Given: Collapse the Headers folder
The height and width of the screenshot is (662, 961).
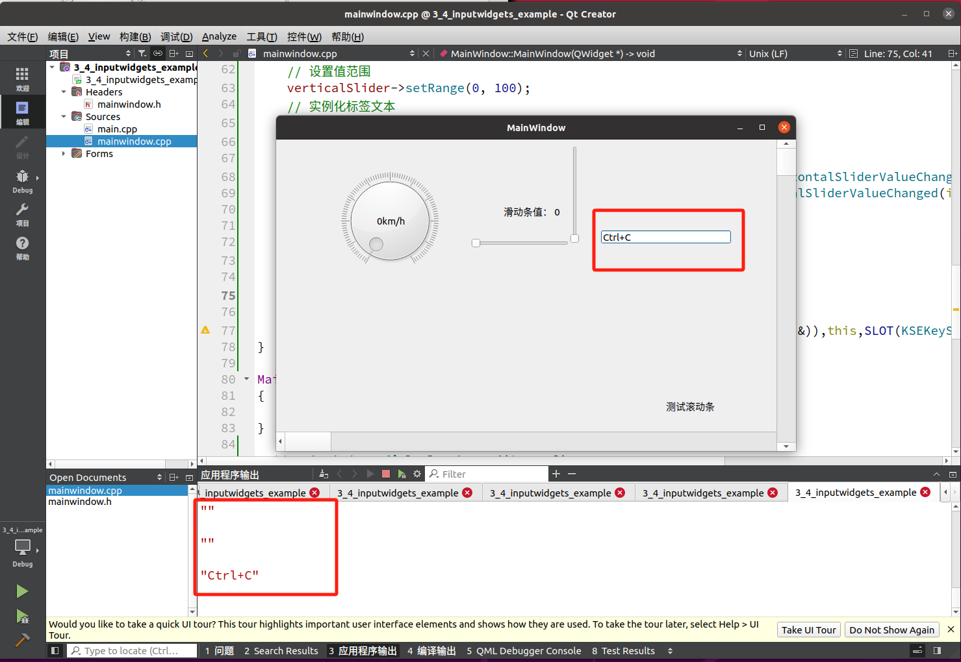Looking at the screenshot, I should point(64,92).
